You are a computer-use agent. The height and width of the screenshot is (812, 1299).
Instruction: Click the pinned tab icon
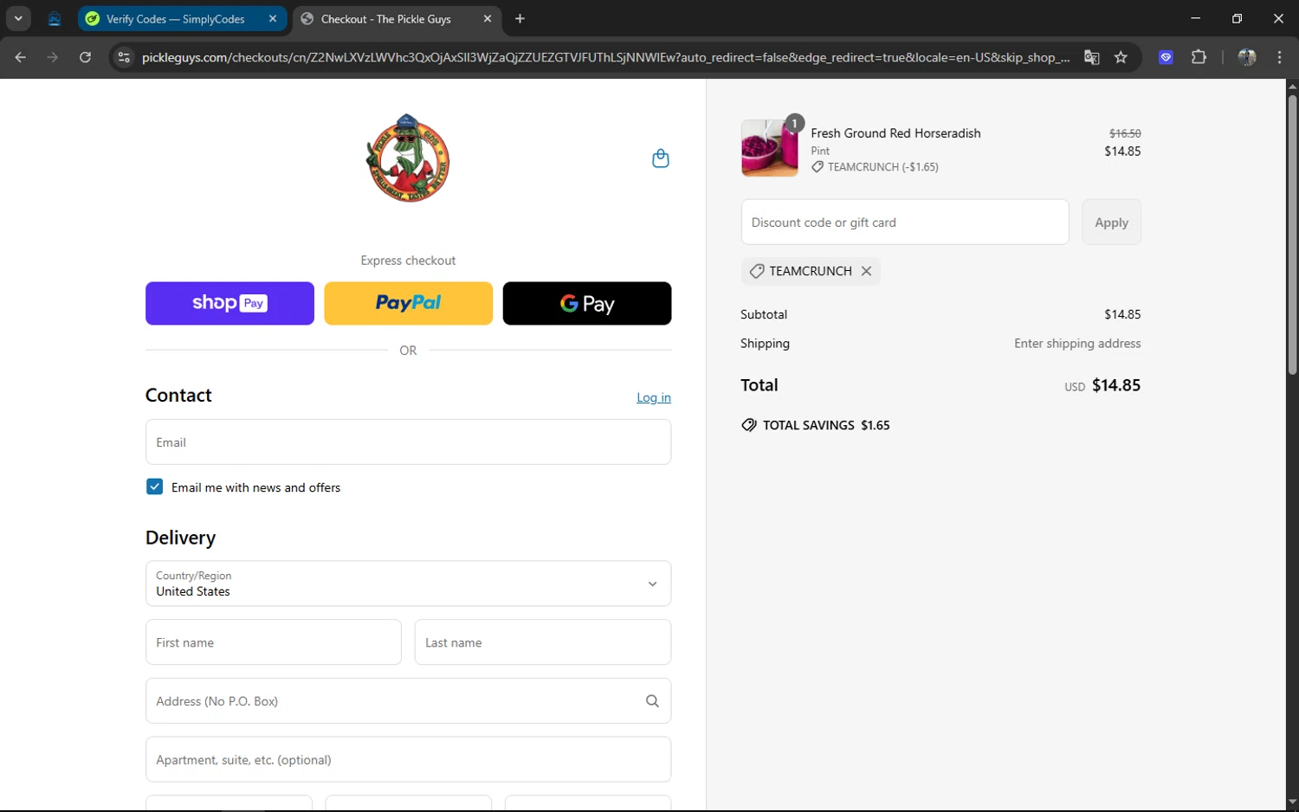coord(55,19)
